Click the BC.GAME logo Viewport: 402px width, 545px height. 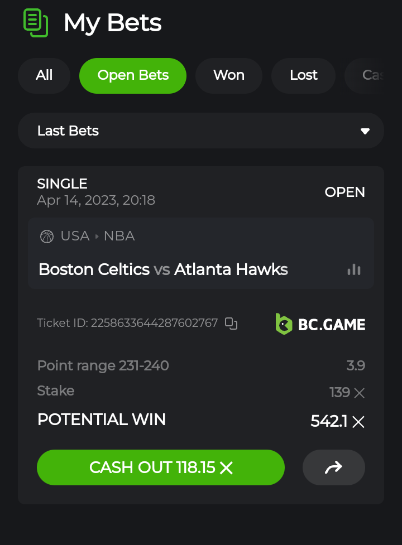coord(320,324)
